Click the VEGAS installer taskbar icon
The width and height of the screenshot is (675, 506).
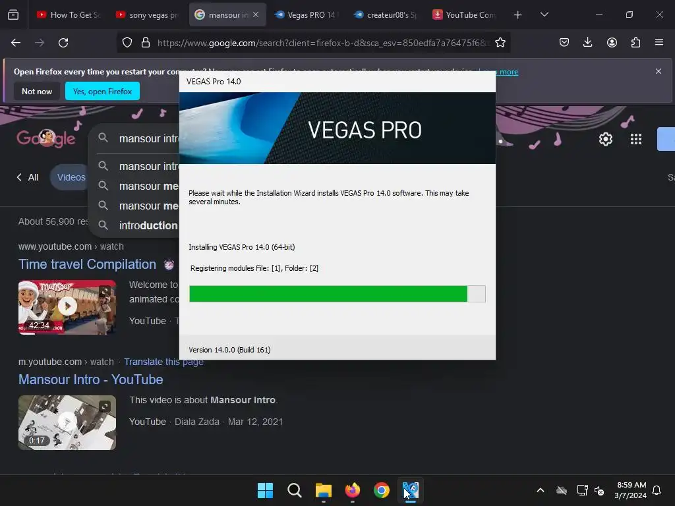coord(411,490)
